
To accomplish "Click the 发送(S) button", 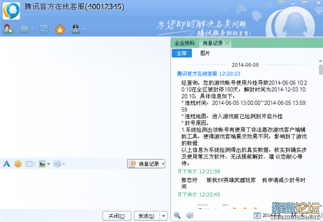I will coord(146,216).
